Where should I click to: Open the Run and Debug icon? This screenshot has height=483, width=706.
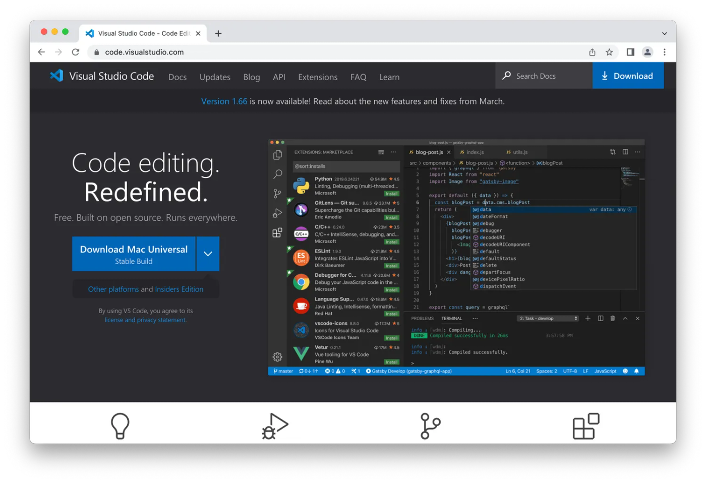click(x=277, y=213)
